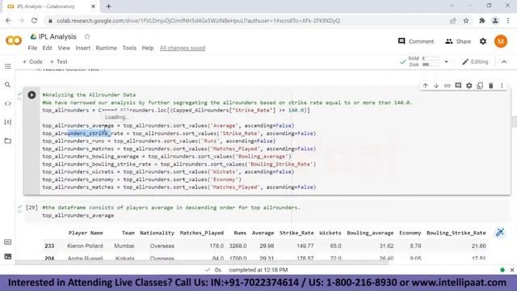Close the bottom status bar
The height and width of the screenshot is (291, 517).
point(511,270)
